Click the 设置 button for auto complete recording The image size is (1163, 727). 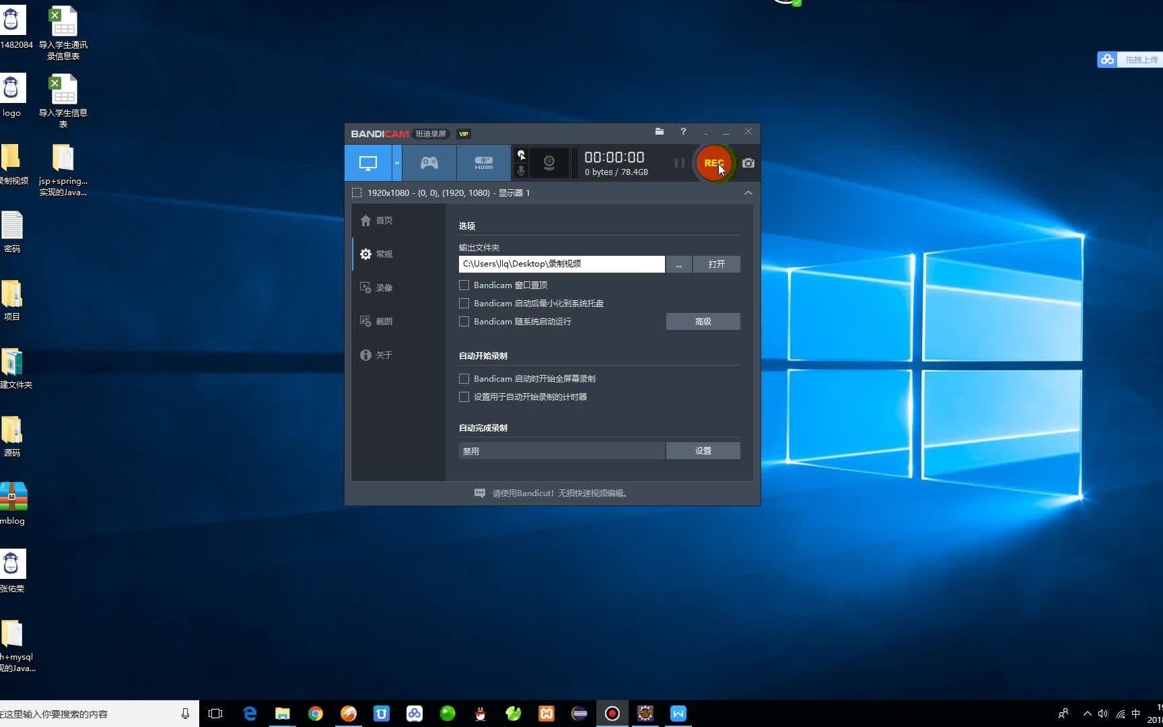tap(703, 451)
